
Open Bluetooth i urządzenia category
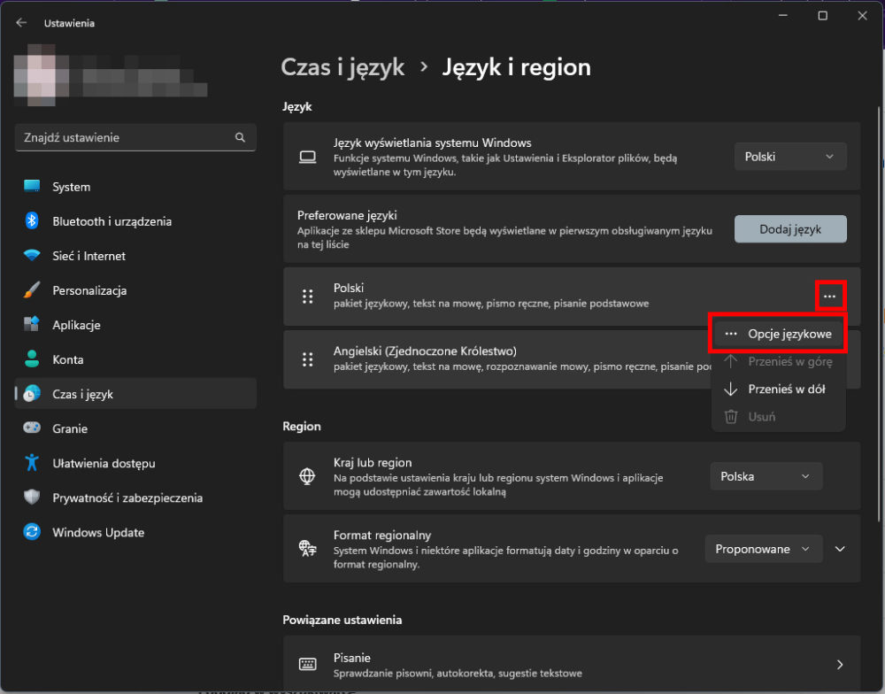[135, 220]
